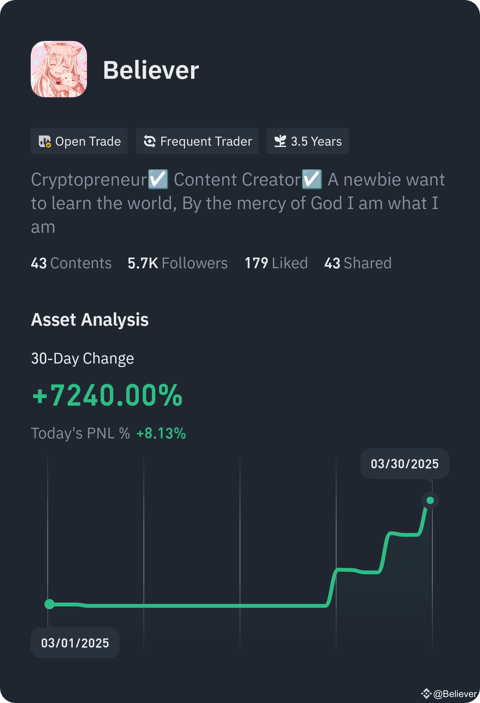Click the chart end point dot
The width and height of the screenshot is (480, 703).
[x=430, y=500]
